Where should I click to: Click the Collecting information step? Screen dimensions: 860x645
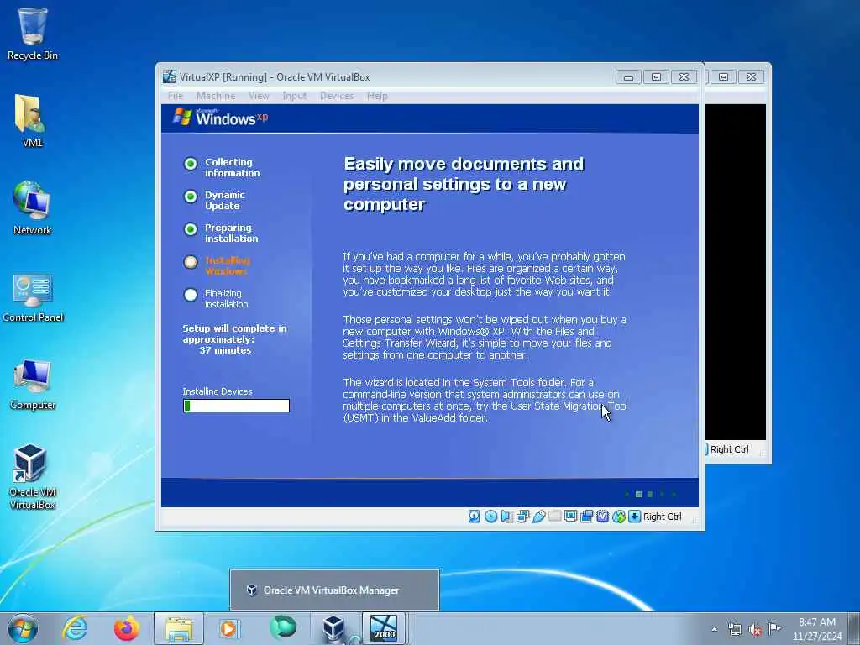coord(222,167)
